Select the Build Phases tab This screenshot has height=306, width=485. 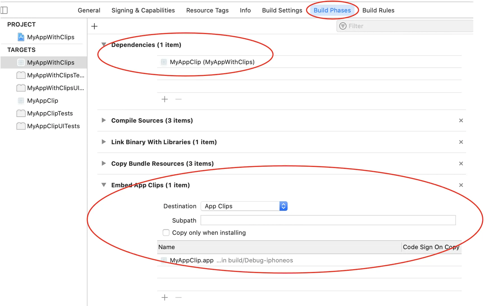pyautogui.click(x=332, y=10)
